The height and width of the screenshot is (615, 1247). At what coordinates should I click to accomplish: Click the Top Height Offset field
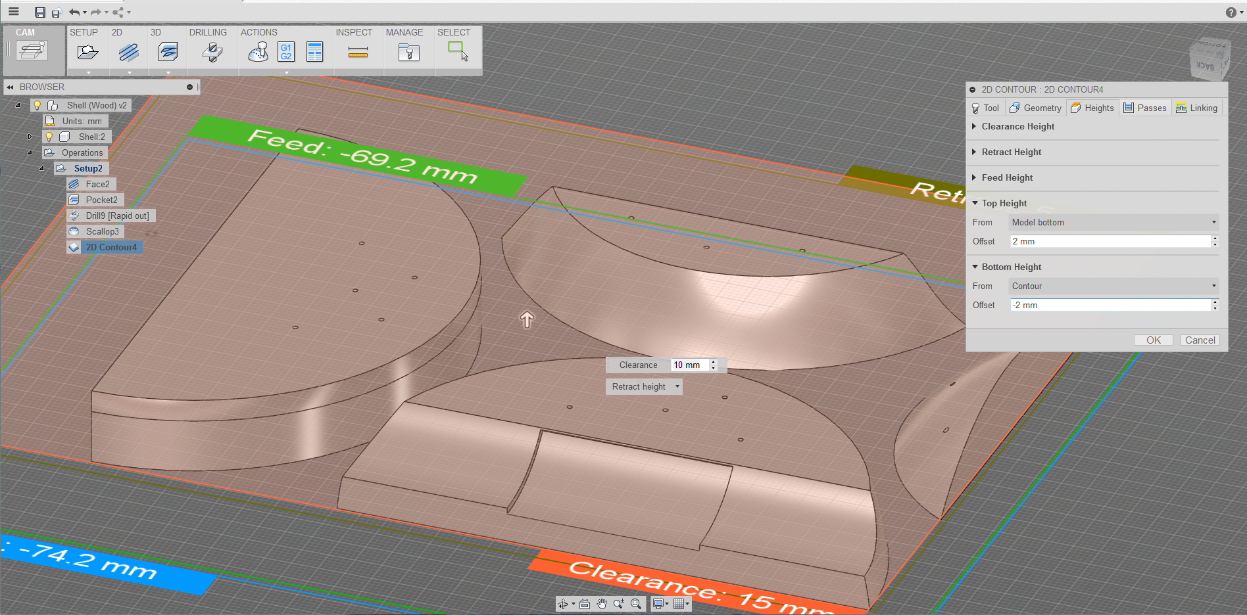click(1110, 241)
